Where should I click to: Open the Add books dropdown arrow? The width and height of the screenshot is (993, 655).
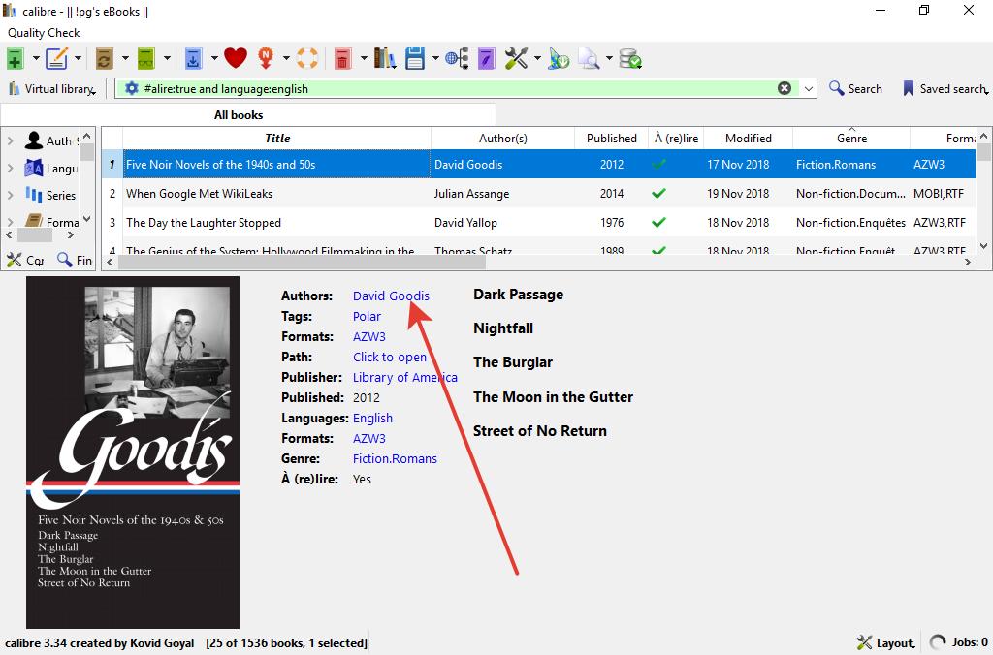(36, 59)
